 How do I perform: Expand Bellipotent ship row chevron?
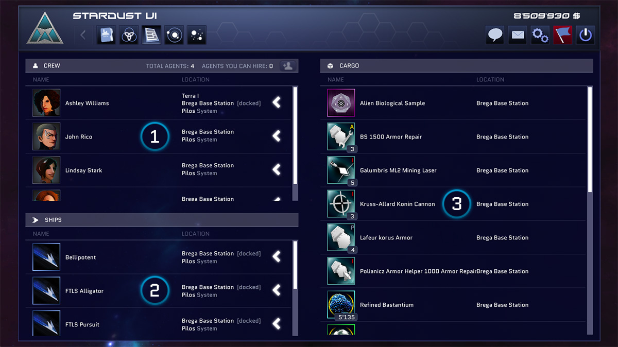277,256
